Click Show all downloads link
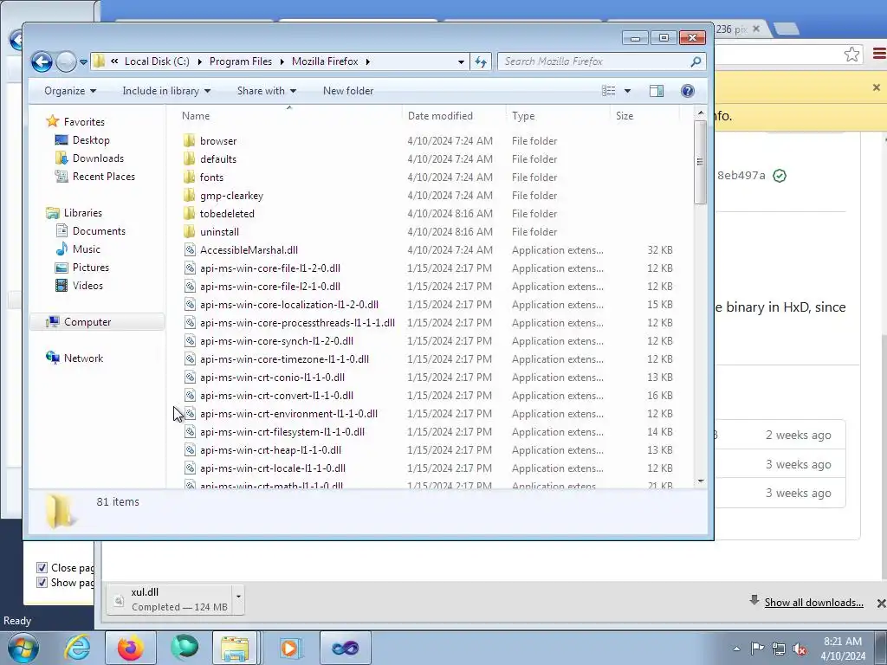 pyautogui.click(x=813, y=603)
